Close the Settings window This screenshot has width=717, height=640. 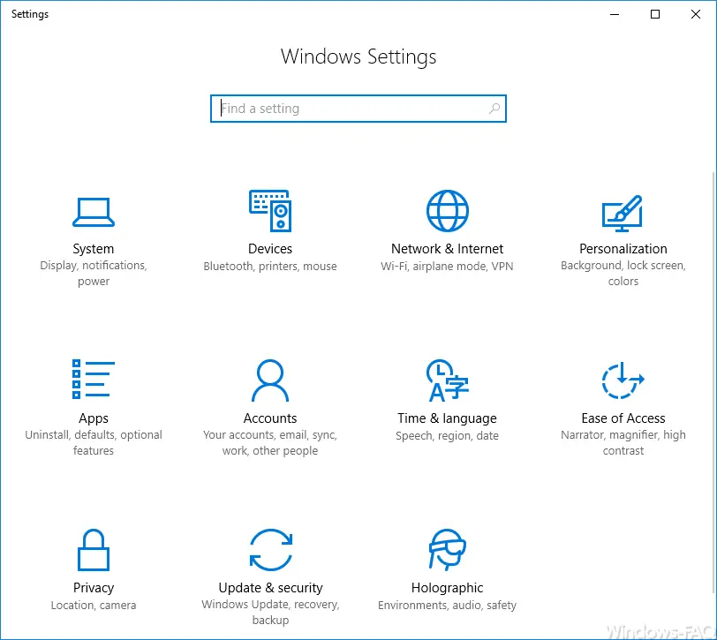click(696, 14)
